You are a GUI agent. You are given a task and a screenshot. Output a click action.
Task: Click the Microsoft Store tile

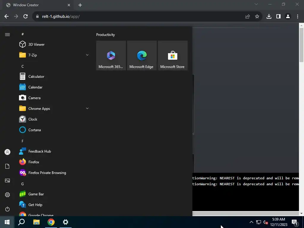click(173, 56)
